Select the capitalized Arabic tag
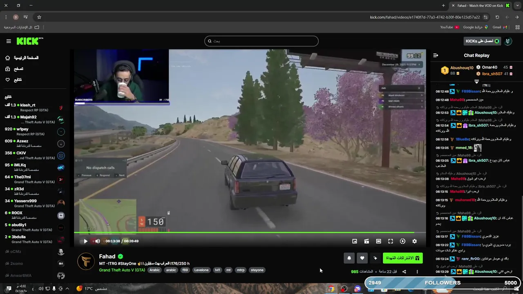The image size is (523, 294). coord(154,270)
